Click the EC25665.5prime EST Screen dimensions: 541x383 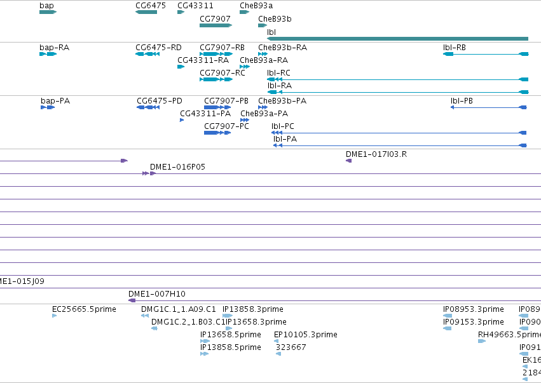point(54,316)
